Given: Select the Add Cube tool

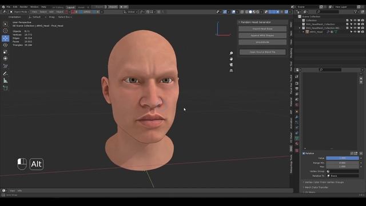Looking at the screenshot, I should coord(5,88).
